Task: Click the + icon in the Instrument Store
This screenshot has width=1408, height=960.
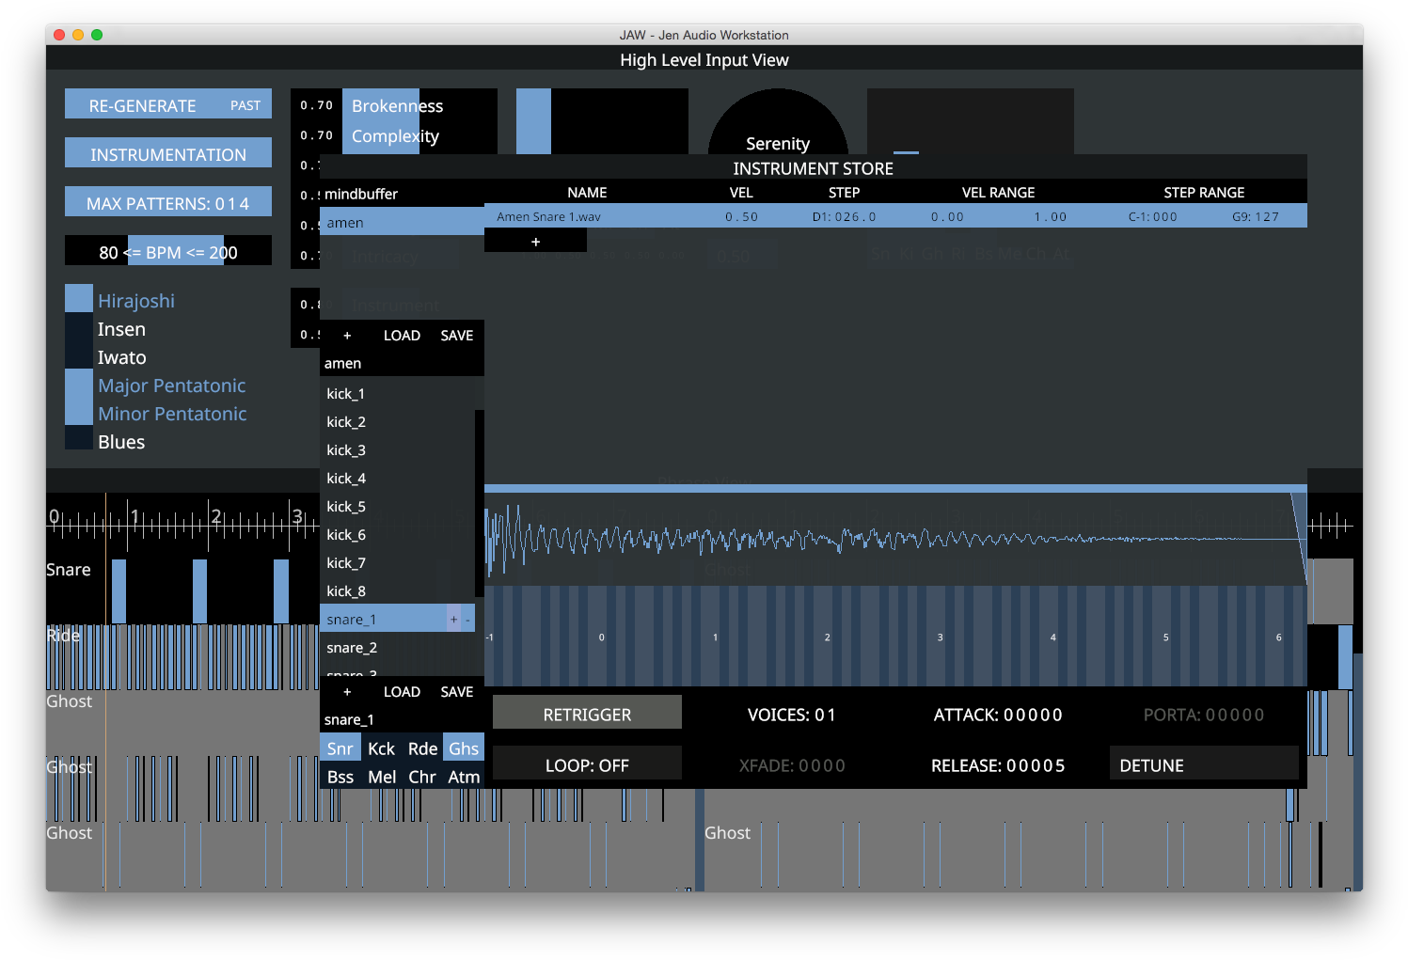Action: click(x=535, y=241)
